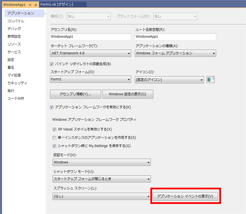Open the サービス page

coord(14,52)
